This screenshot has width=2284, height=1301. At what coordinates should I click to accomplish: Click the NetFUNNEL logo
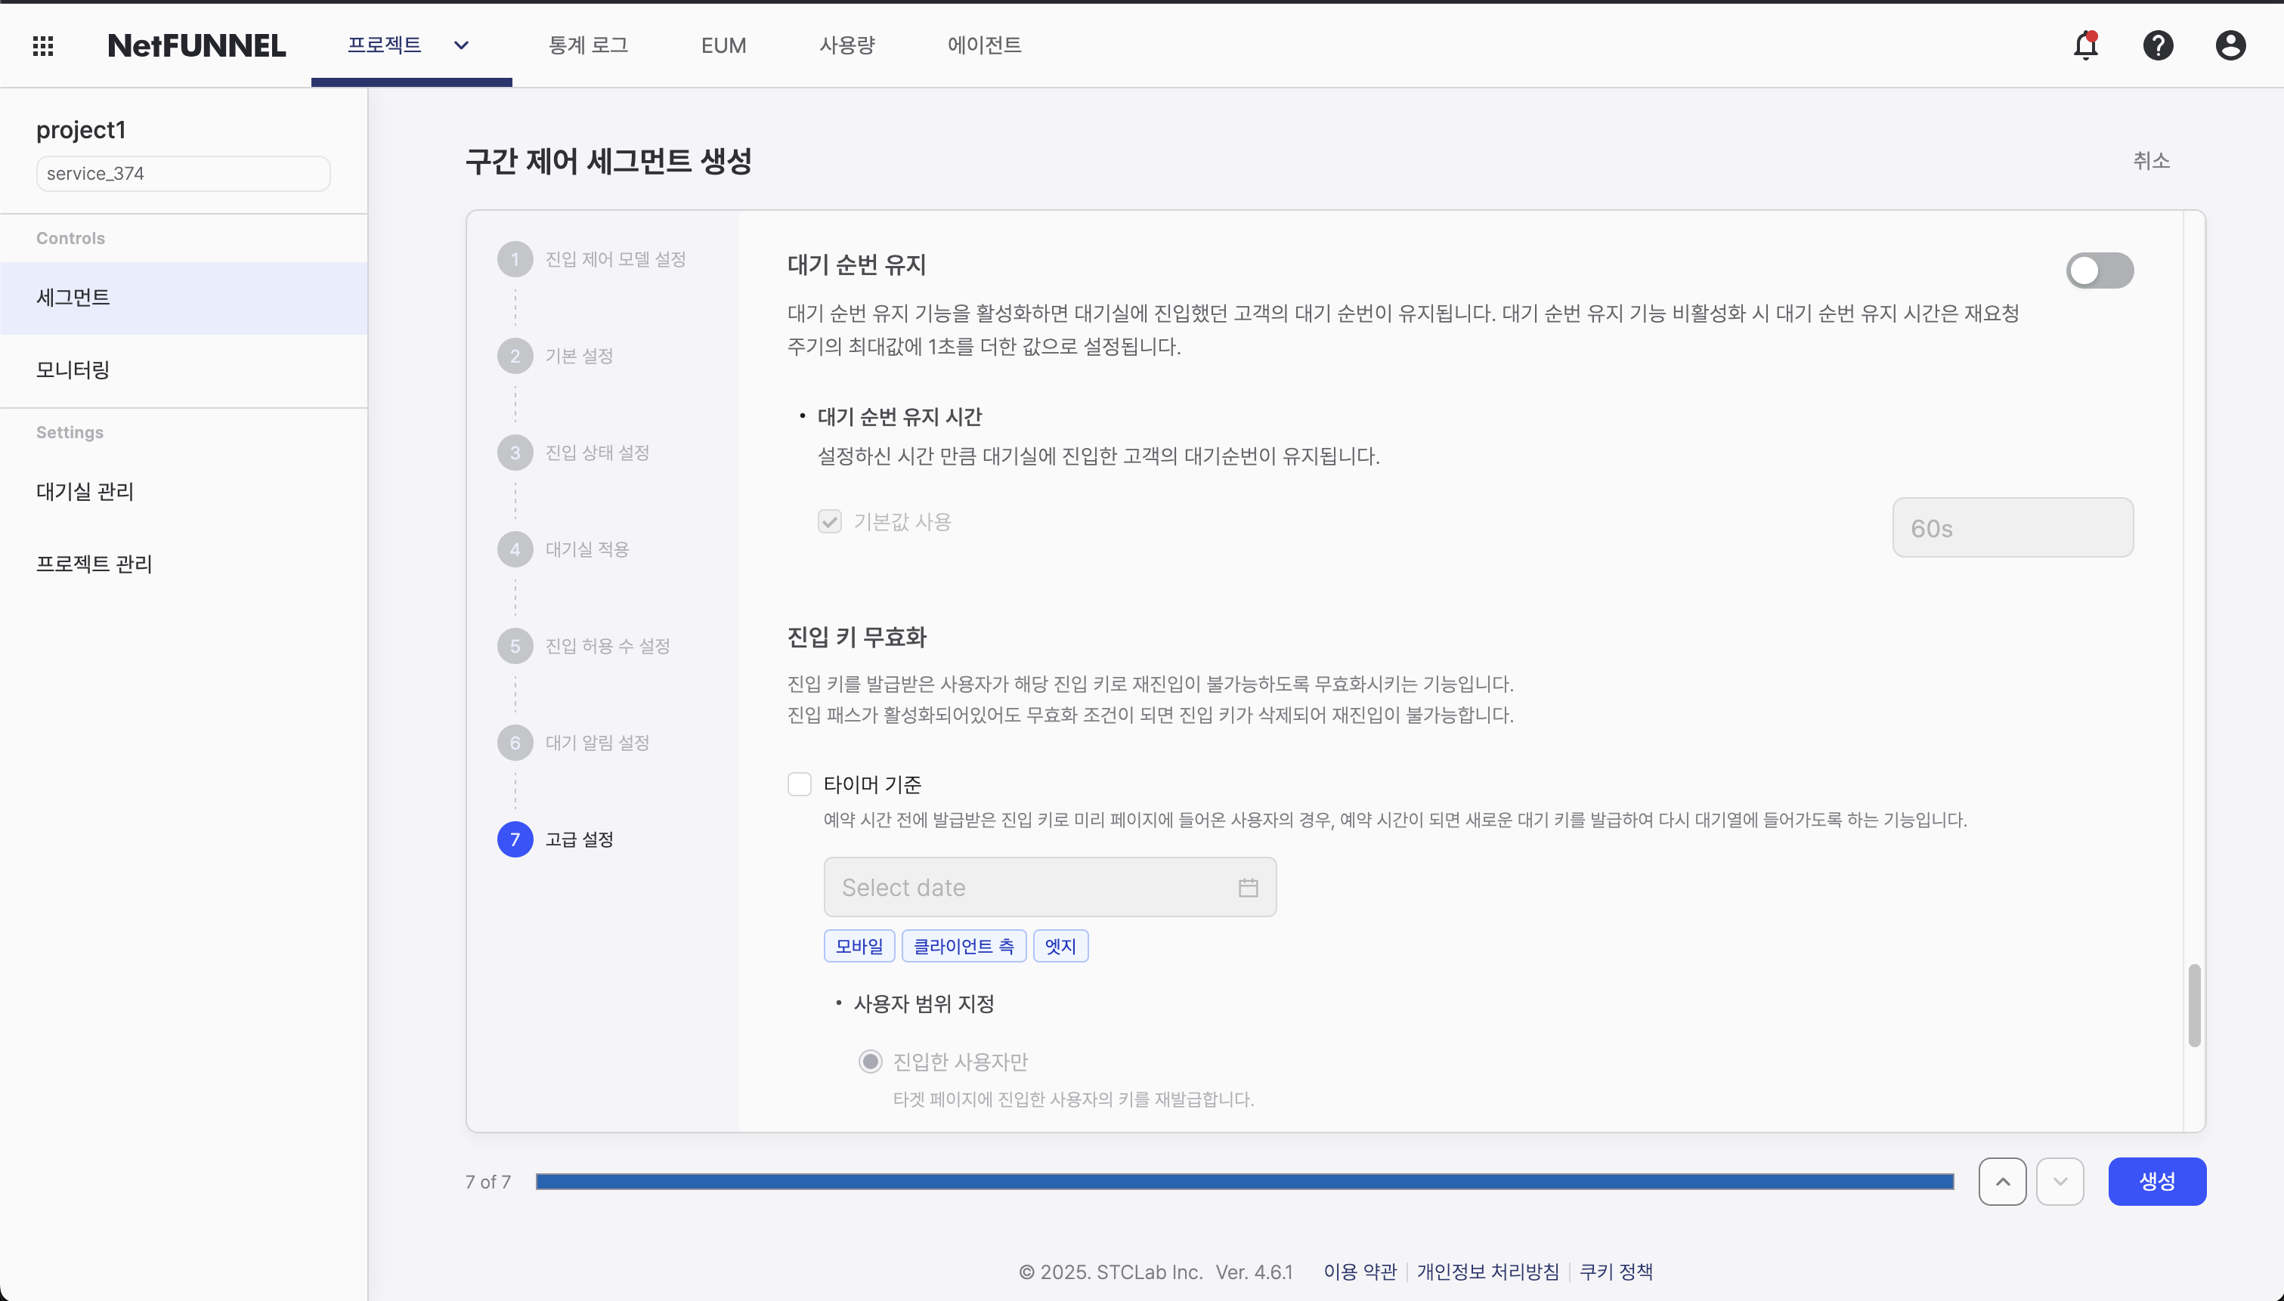[197, 45]
